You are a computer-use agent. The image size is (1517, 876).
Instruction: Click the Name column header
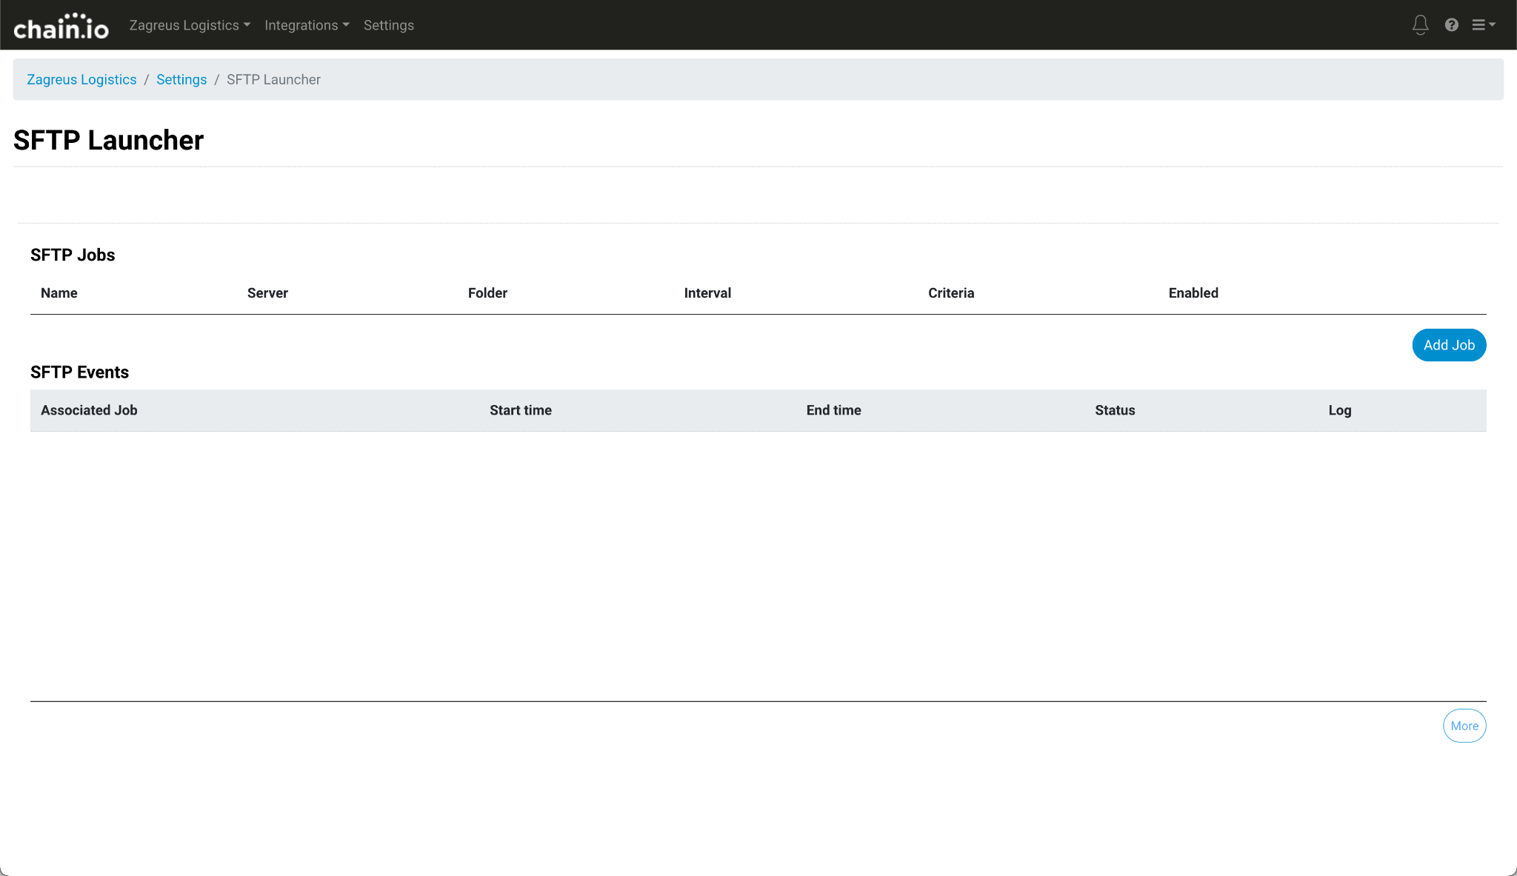point(59,293)
